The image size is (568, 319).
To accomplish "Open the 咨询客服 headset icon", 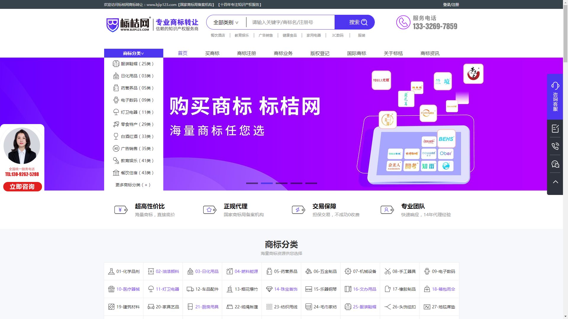I will tap(555, 86).
